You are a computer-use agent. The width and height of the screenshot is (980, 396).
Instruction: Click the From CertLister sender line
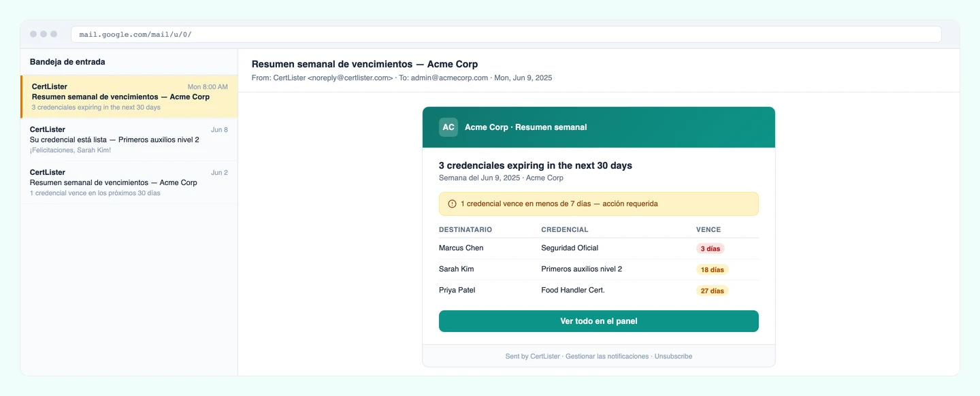point(402,78)
